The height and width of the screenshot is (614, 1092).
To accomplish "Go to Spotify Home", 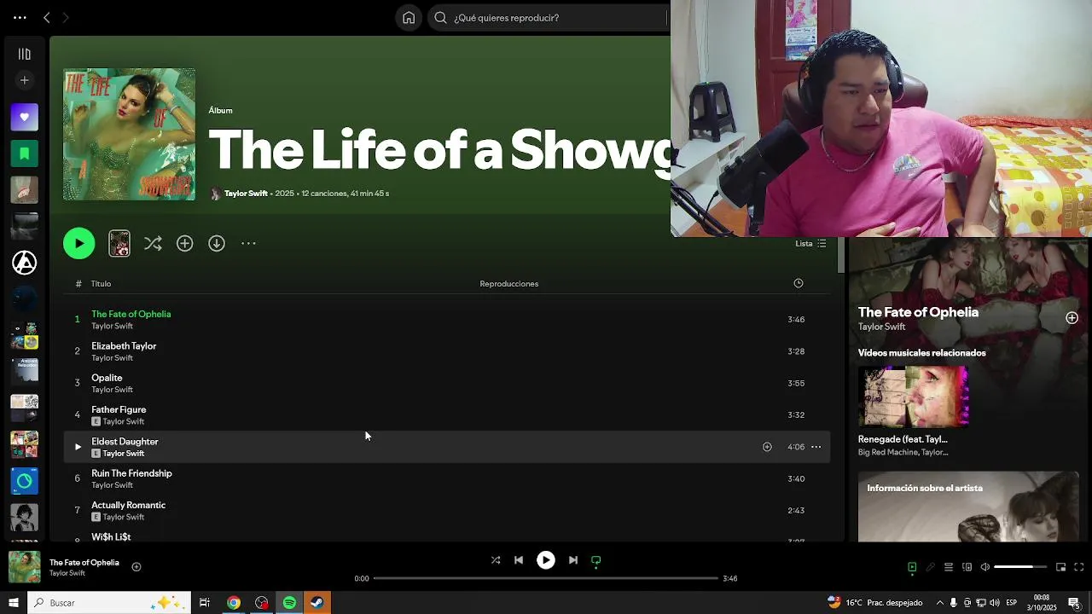I will point(409,17).
